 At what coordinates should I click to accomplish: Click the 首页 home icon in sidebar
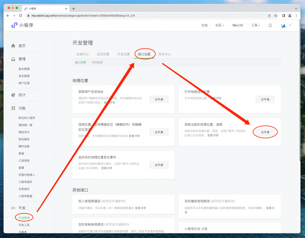pyautogui.click(x=13, y=46)
